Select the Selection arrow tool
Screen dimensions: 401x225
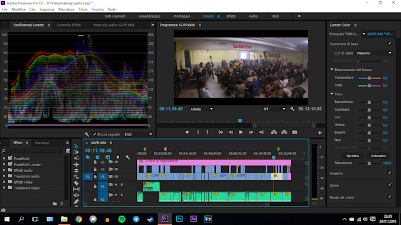pos(76,146)
